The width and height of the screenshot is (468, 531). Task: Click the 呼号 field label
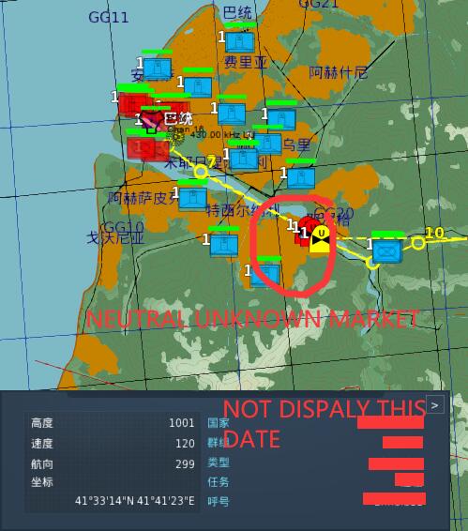pos(219,502)
